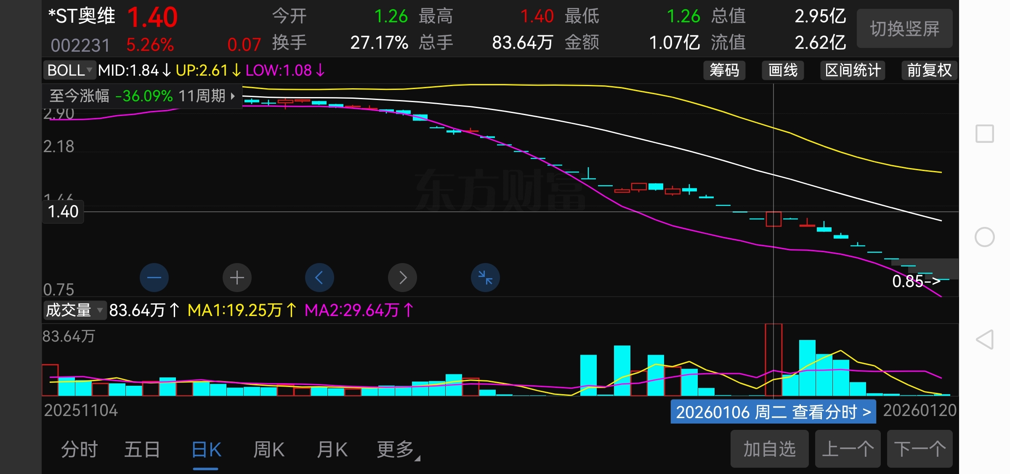
Task: Switch to vertical screen with 切换竖屏
Action: click(904, 29)
